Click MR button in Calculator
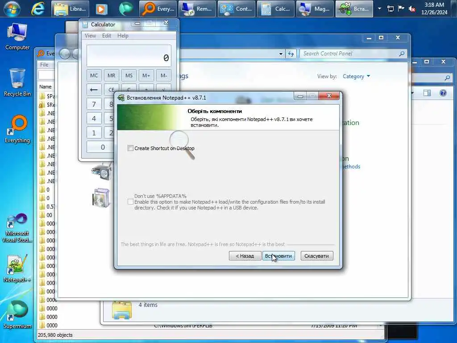Viewport: 457px width, 343px height. [x=111, y=75]
